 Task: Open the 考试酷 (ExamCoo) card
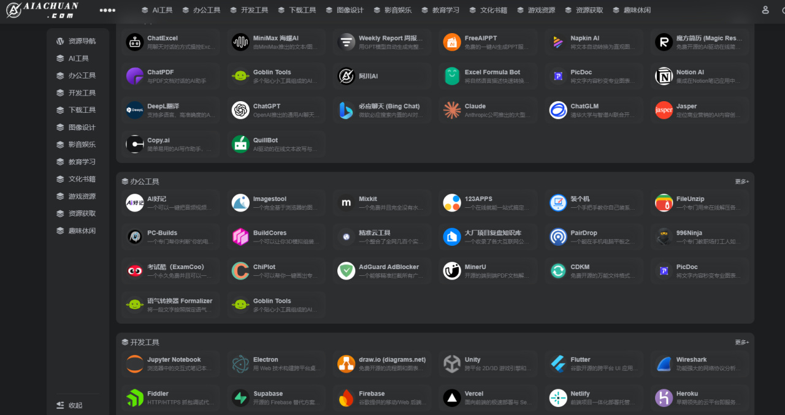pos(170,271)
